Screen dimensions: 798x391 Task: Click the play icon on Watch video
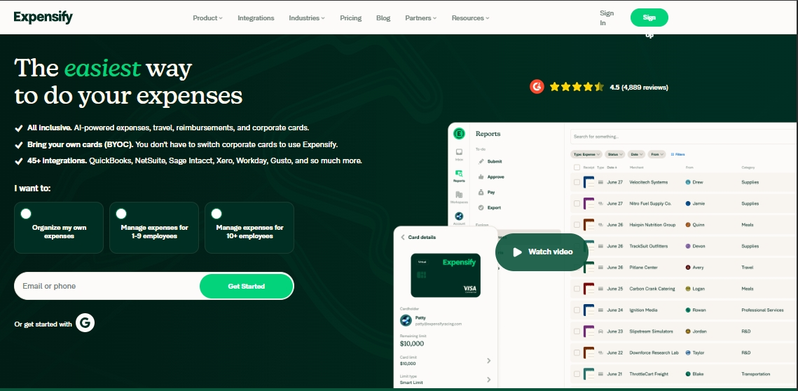pos(517,252)
